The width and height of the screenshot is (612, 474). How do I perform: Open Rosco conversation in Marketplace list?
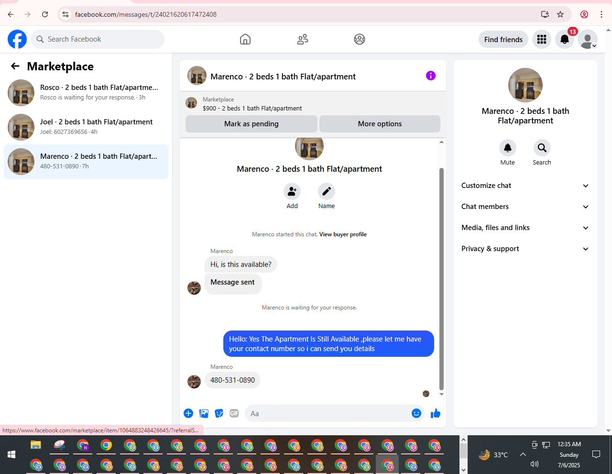[x=86, y=92]
